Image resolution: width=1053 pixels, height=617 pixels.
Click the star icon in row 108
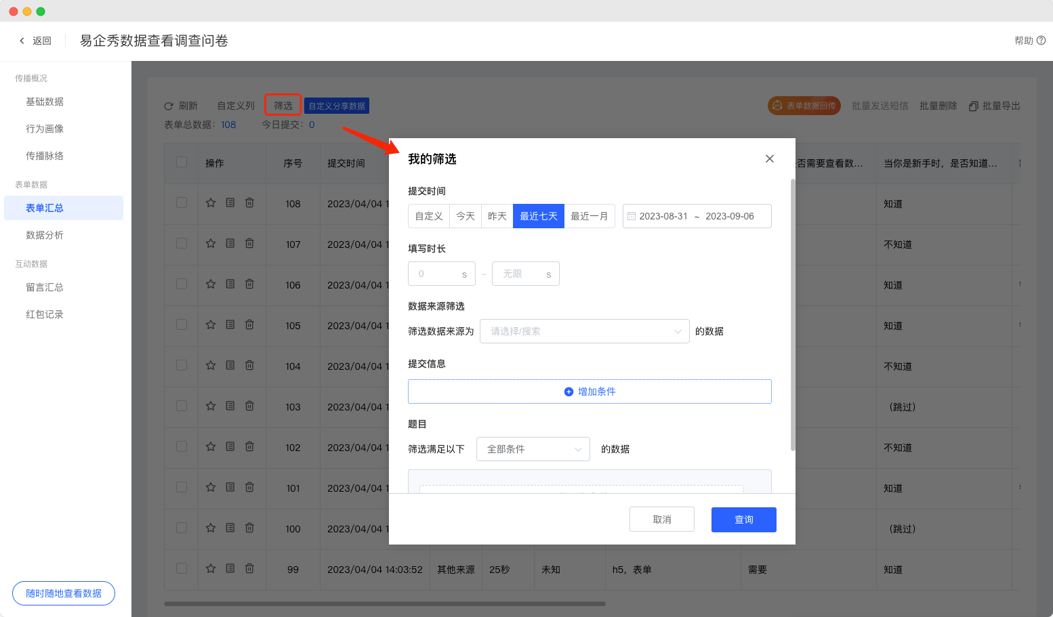pyautogui.click(x=211, y=203)
